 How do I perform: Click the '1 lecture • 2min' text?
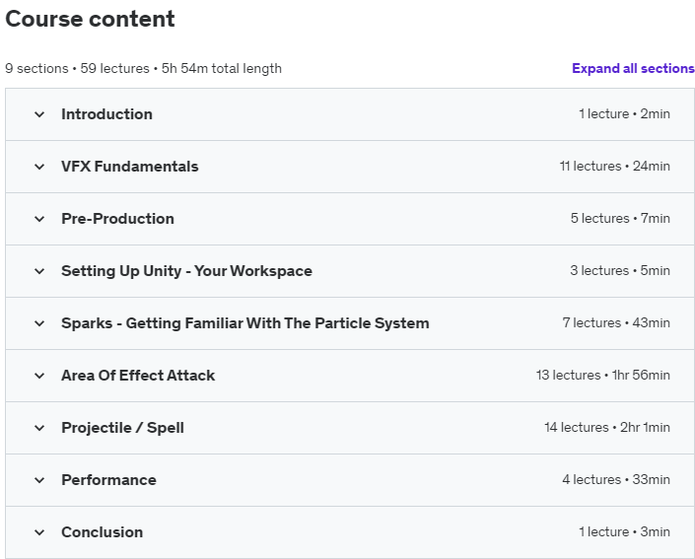click(624, 114)
